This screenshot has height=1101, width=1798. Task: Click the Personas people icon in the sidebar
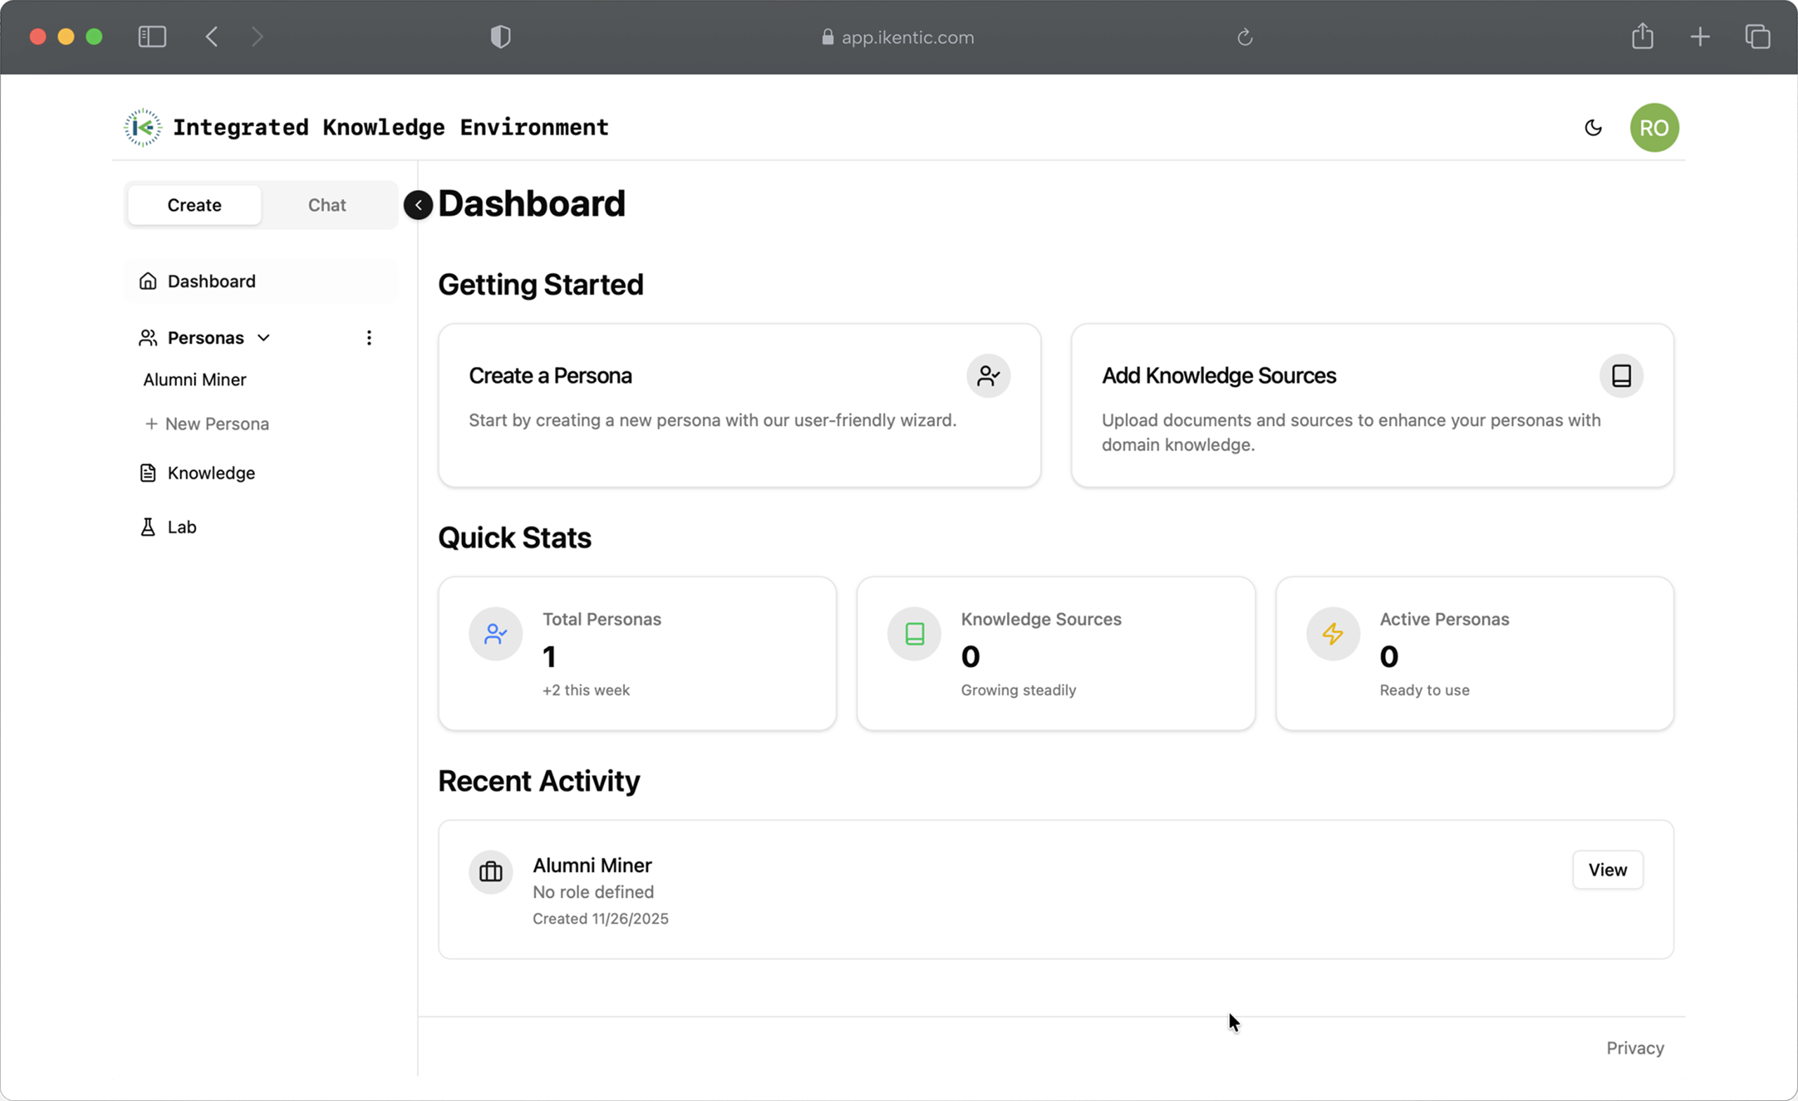click(148, 338)
